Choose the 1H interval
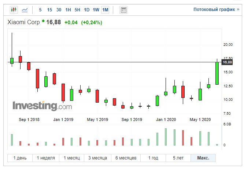244x169 pixels. (x=68, y=10)
